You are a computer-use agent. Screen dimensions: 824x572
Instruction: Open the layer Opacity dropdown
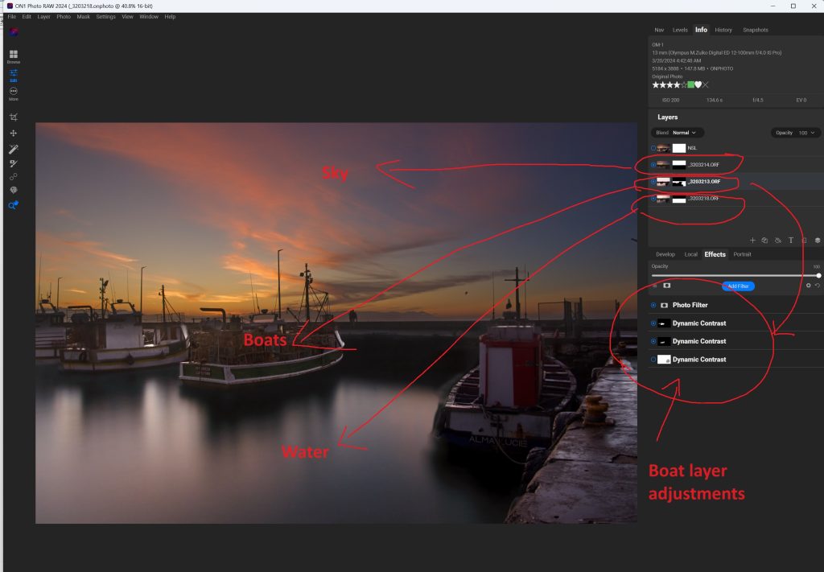click(x=805, y=132)
